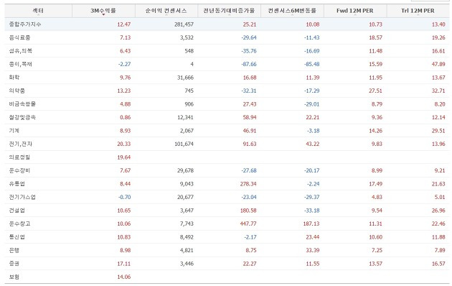This screenshot has width=452, height=286.
Task: Click the -33.18 consensus change value
Action: 311,211
